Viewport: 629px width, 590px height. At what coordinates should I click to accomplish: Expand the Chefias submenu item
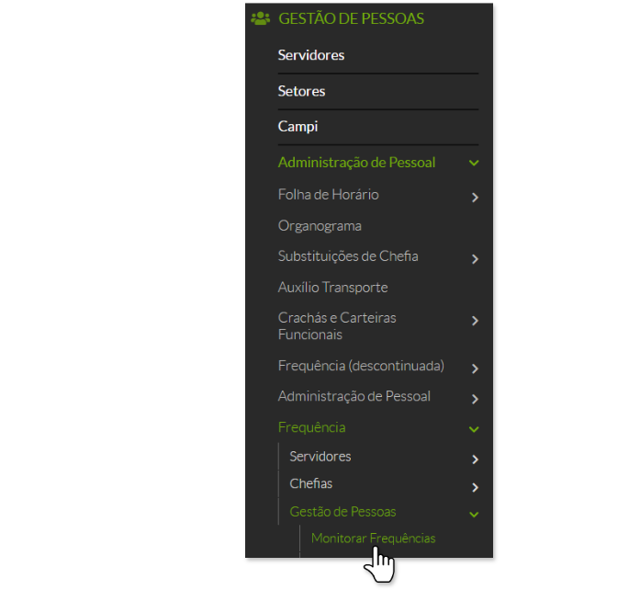click(310, 484)
